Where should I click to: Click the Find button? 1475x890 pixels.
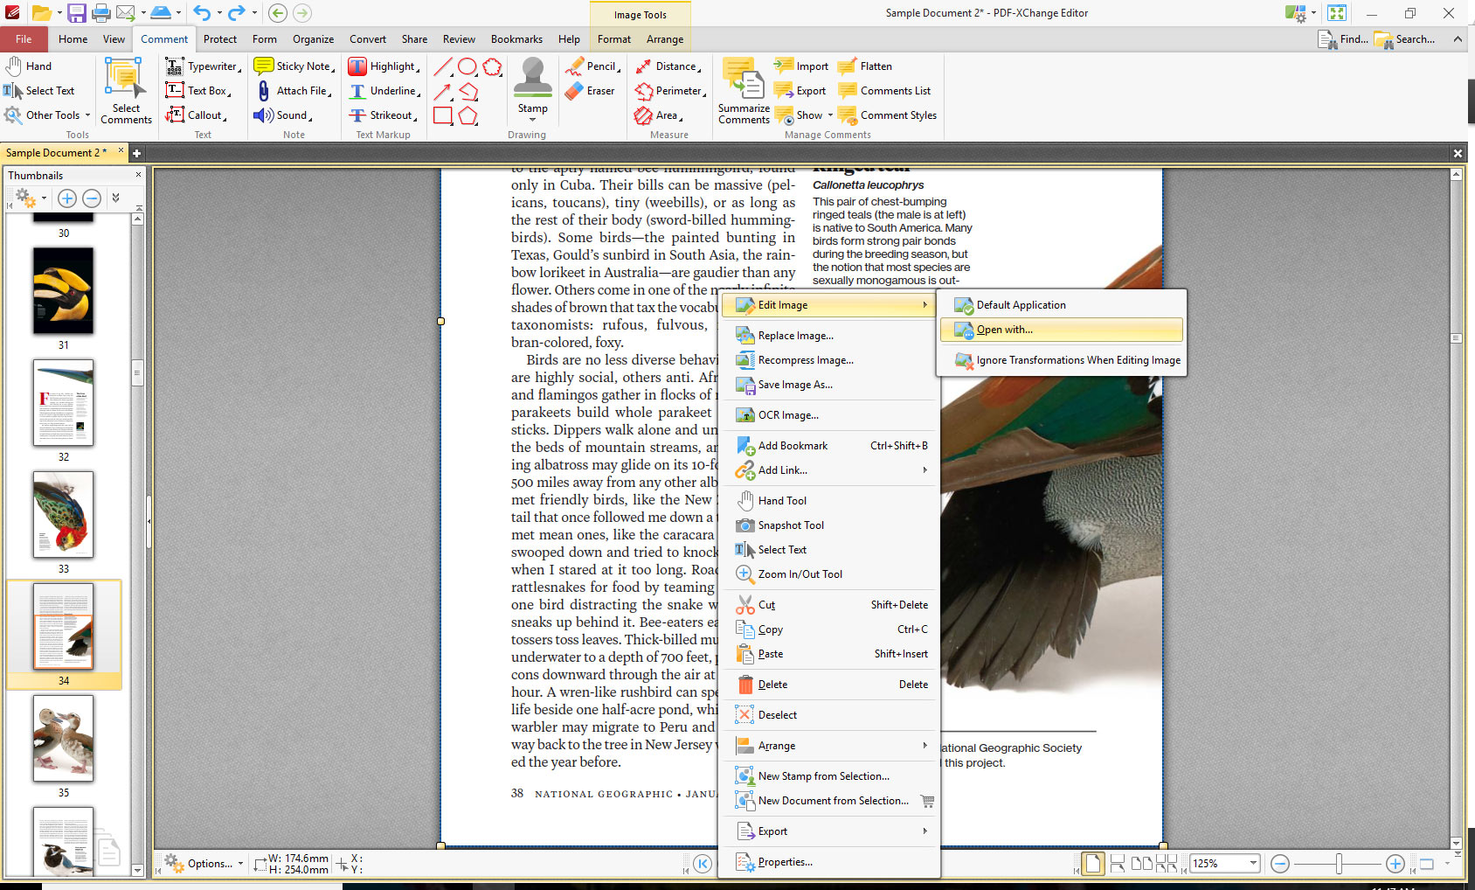1343,39
